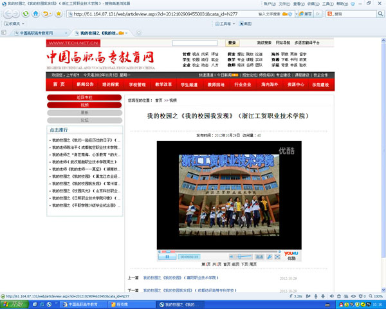
Task: Open the browser home page icon
Action: (x=35, y=14)
